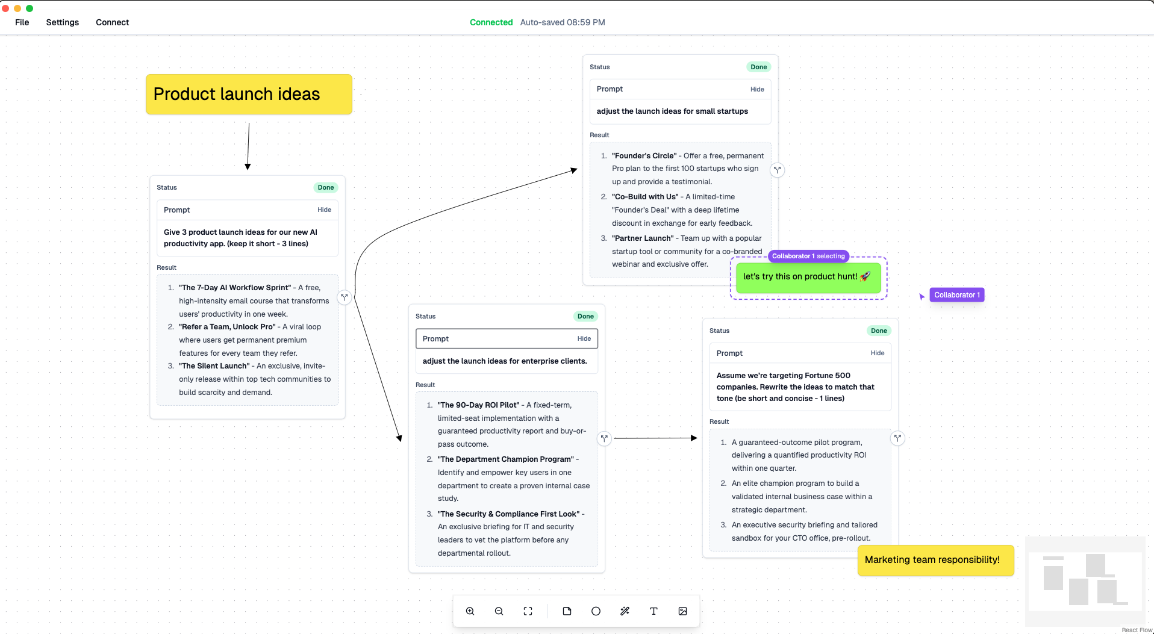Open the File menu
The height and width of the screenshot is (634, 1154).
[x=22, y=22]
